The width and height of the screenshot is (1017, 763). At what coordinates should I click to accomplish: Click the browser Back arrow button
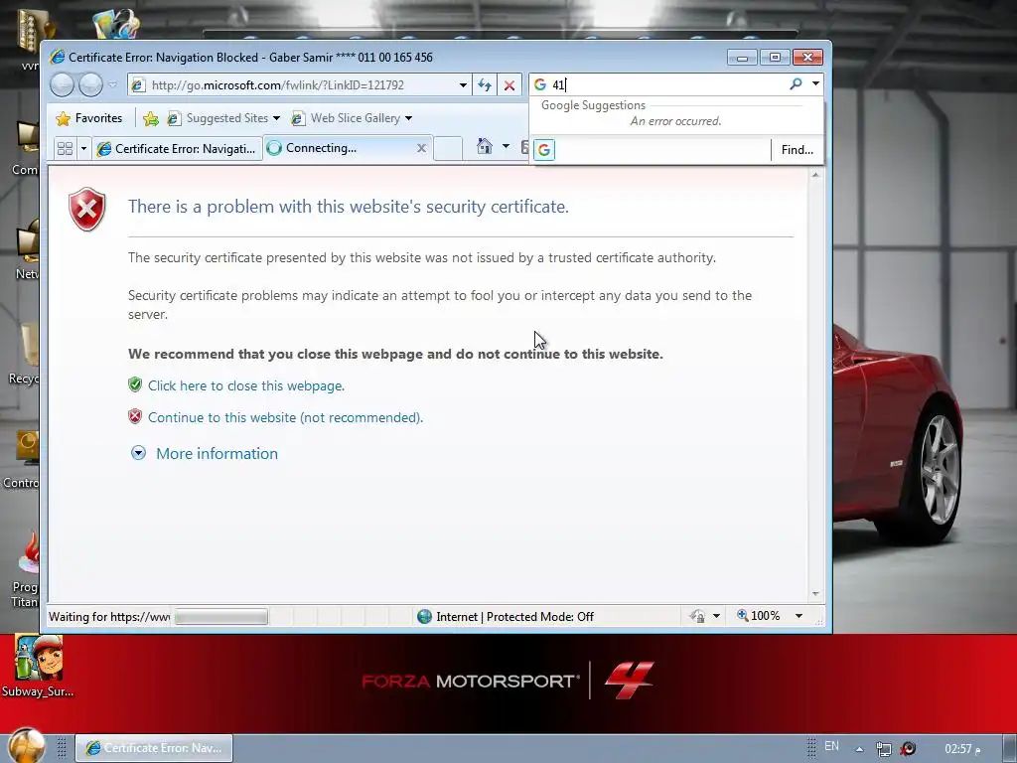[x=62, y=85]
